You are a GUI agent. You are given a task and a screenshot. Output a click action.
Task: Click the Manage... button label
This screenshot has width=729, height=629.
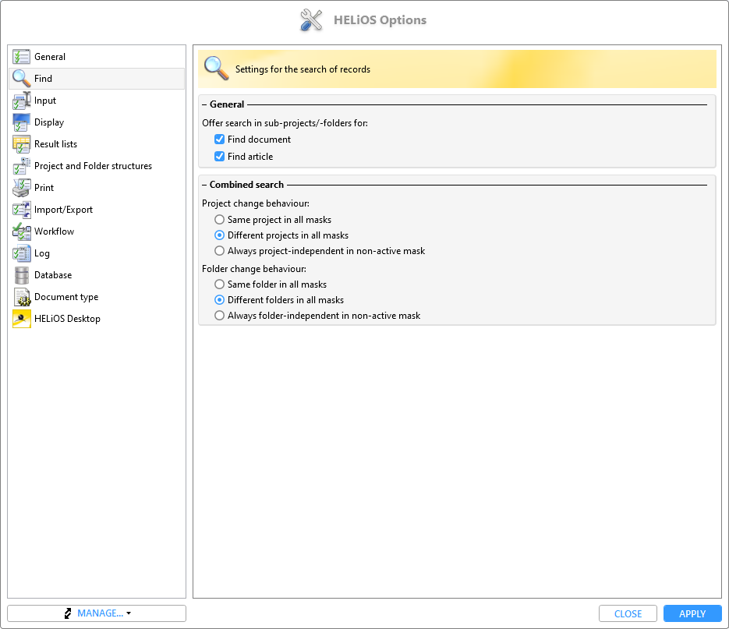click(x=100, y=613)
